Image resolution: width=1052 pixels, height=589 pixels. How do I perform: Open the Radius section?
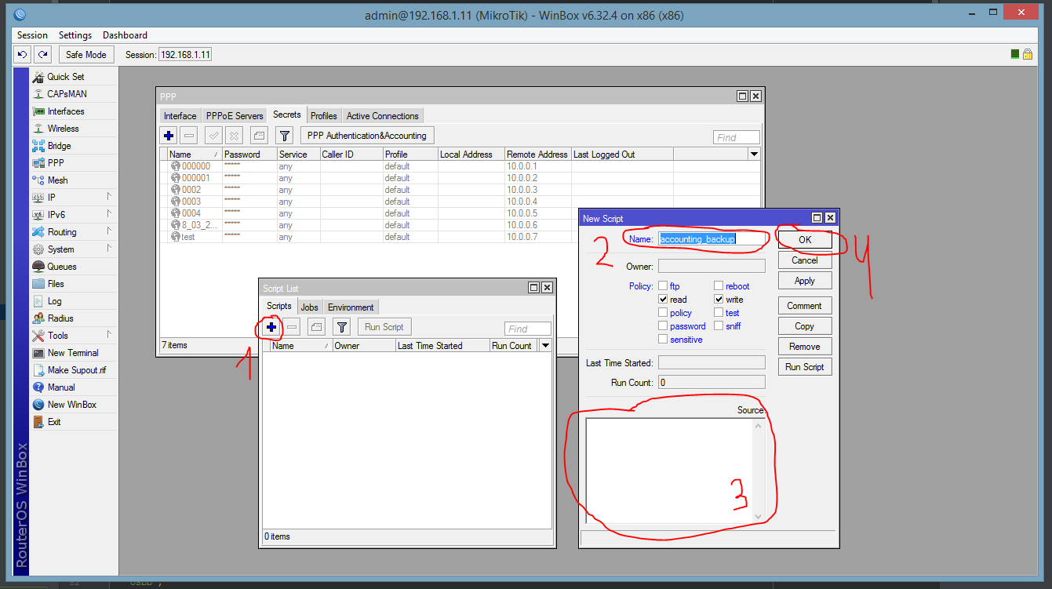pyautogui.click(x=60, y=318)
